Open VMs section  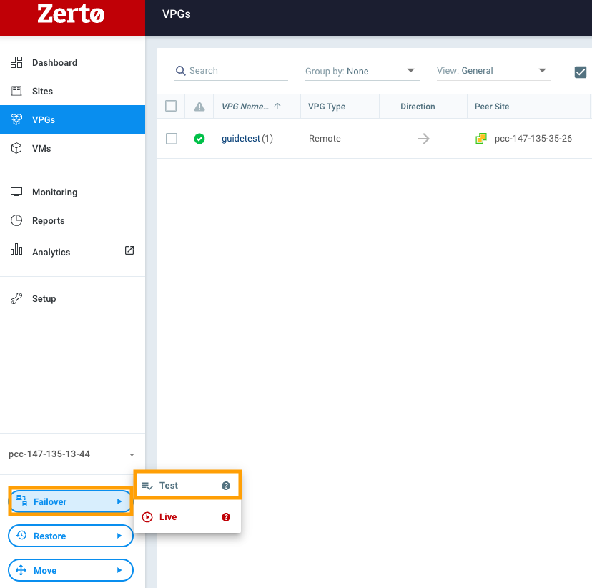coord(72,148)
